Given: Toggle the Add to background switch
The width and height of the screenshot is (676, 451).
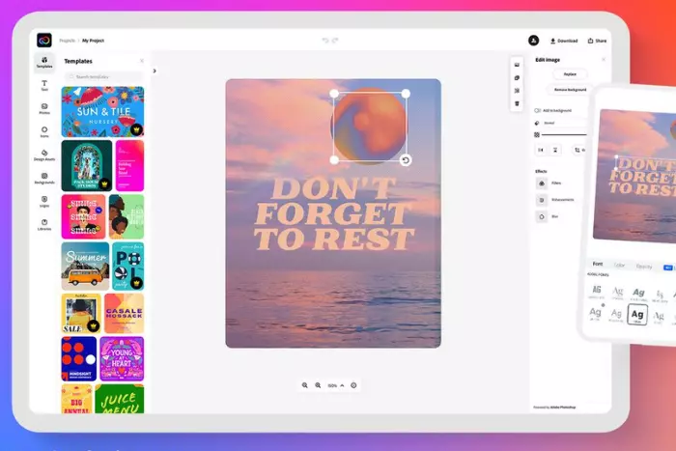Looking at the screenshot, I should point(537,110).
